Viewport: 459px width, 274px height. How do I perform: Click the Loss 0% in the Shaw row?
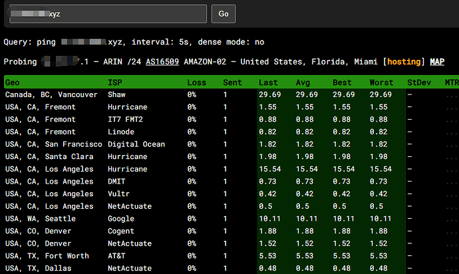(x=192, y=94)
